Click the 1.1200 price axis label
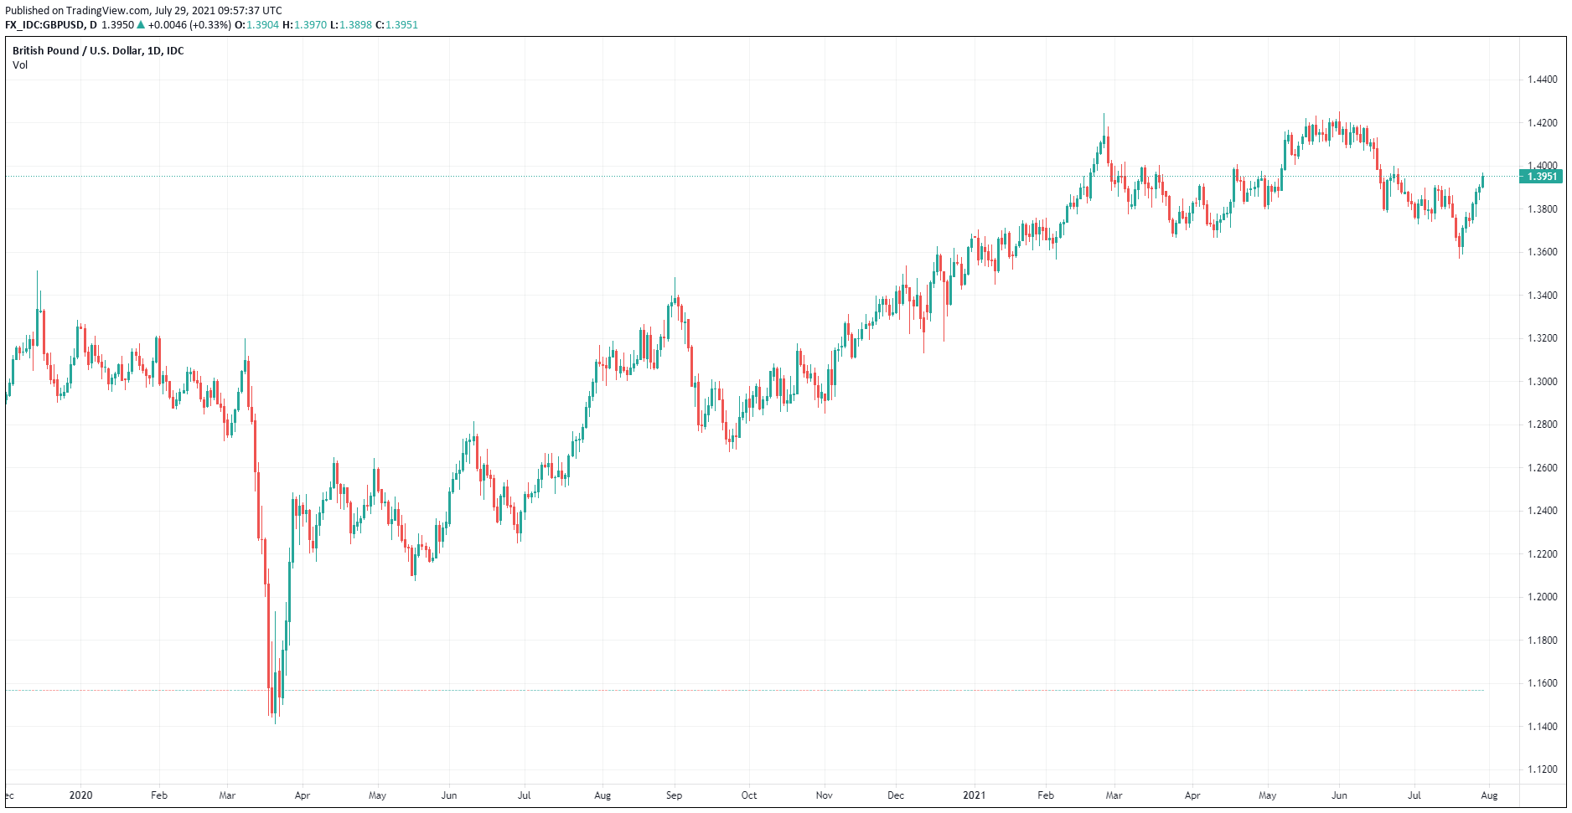Screen dimensions: 1572x813 1542,769
